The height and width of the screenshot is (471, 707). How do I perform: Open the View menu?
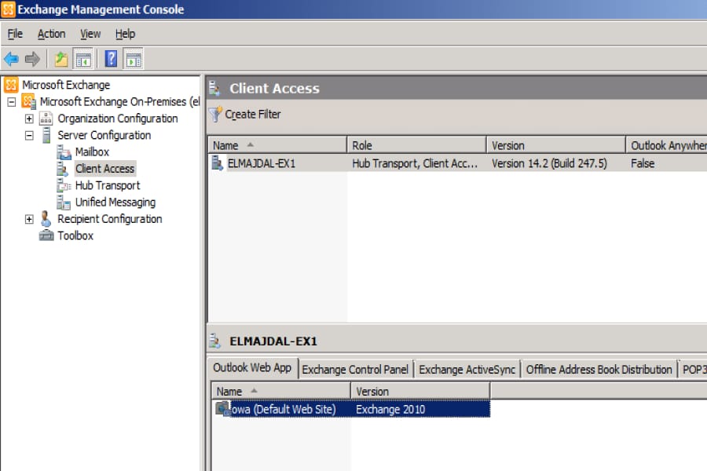coord(90,34)
